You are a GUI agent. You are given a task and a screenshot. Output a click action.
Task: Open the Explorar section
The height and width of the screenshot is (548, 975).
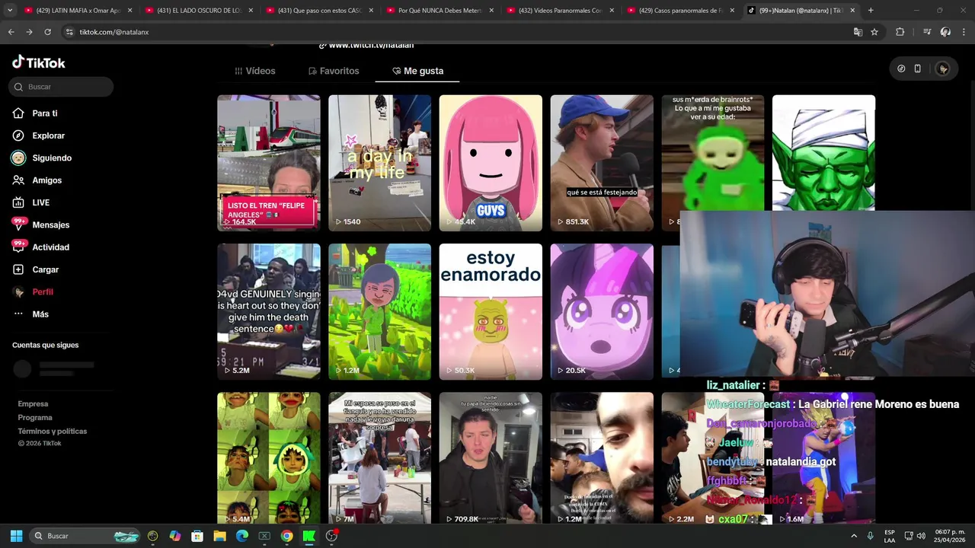48,135
